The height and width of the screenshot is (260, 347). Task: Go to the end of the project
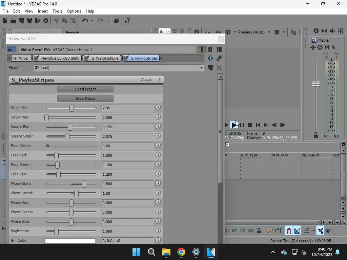point(266,125)
